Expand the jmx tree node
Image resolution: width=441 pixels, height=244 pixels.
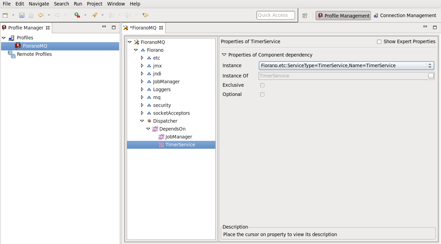tap(142, 66)
